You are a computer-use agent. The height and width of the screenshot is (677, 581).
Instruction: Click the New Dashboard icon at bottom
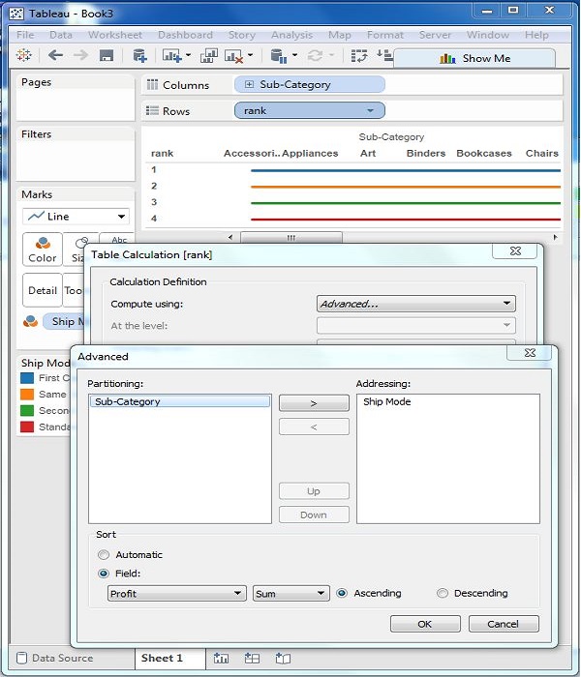pyautogui.click(x=252, y=659)
